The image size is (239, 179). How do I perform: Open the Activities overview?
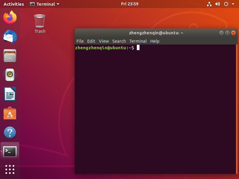point(14,4)
